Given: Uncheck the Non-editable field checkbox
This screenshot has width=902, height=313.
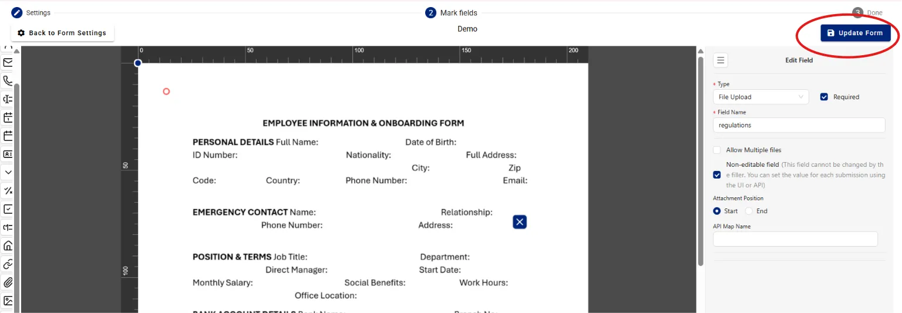Looking at the screenshot, I should point(717,175).
